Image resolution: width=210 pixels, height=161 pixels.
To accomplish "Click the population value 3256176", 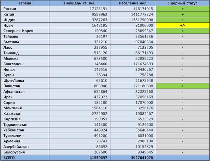I will (x=145, y=108).
